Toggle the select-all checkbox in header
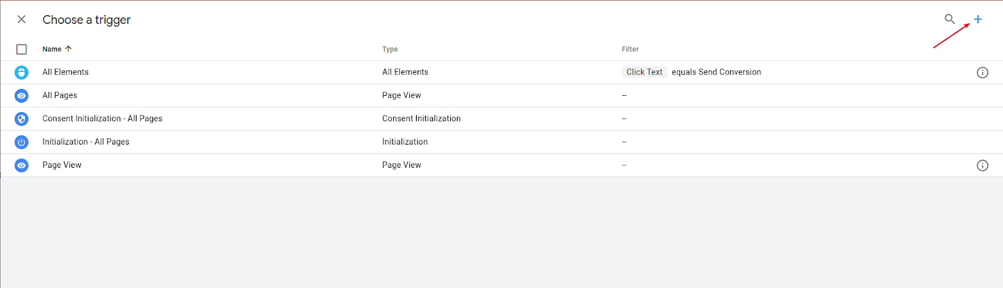Viewport: 1003px width, 288px height. 21,49
